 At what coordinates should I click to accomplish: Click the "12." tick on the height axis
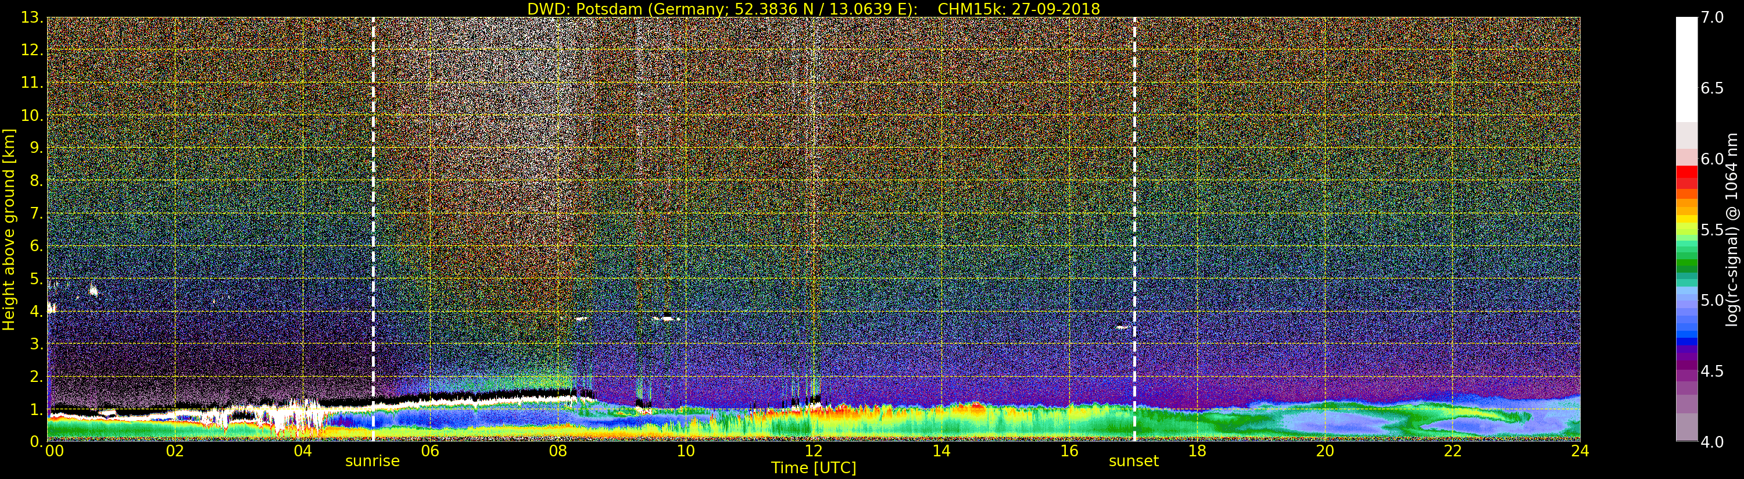[33, 50]
